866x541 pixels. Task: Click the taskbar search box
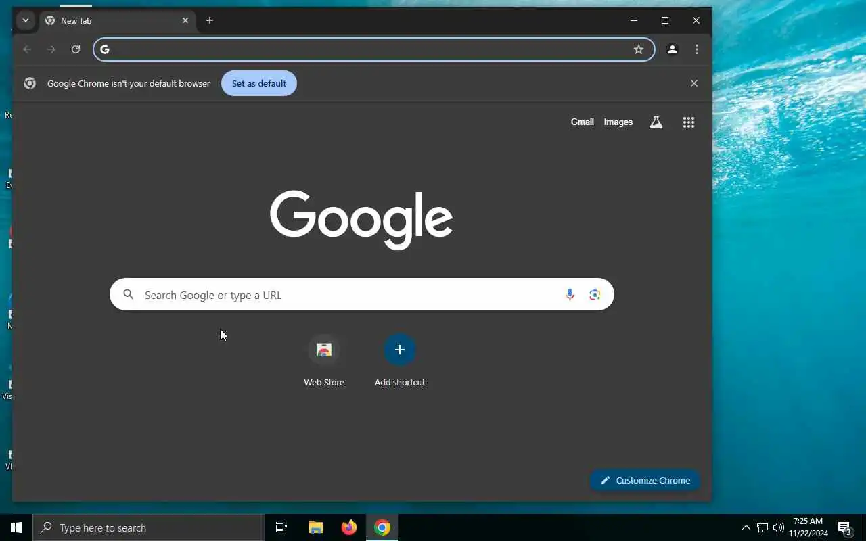pos(149,527)
